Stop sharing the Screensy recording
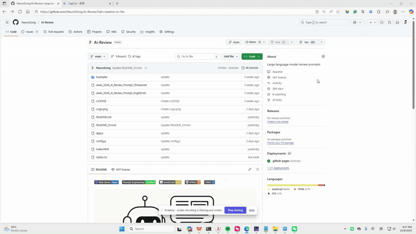Screen dimensions: 416x234 coord(236,210)
